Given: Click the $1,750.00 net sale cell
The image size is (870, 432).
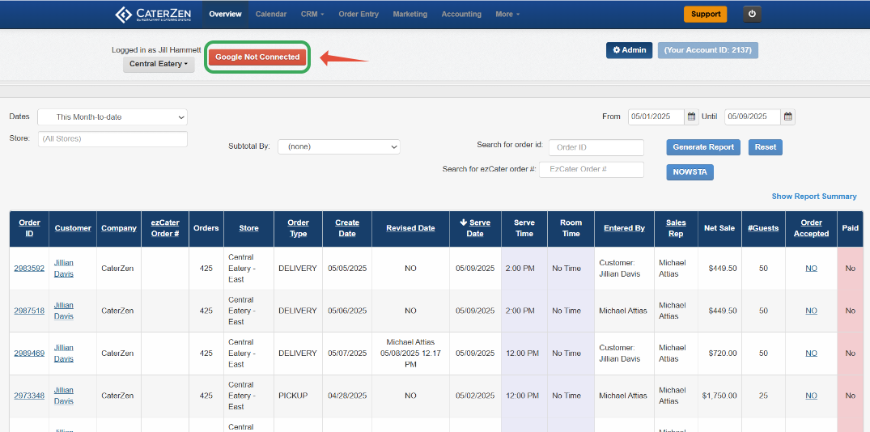Looking at the screenshot, I should click(719, 396).
